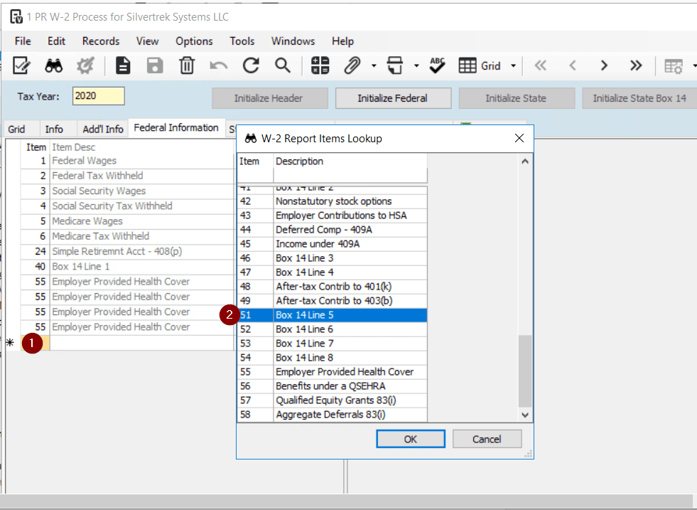Click the undo arrow icon
697x510 pixels.
pyautogui.click(x=219, y=66)
